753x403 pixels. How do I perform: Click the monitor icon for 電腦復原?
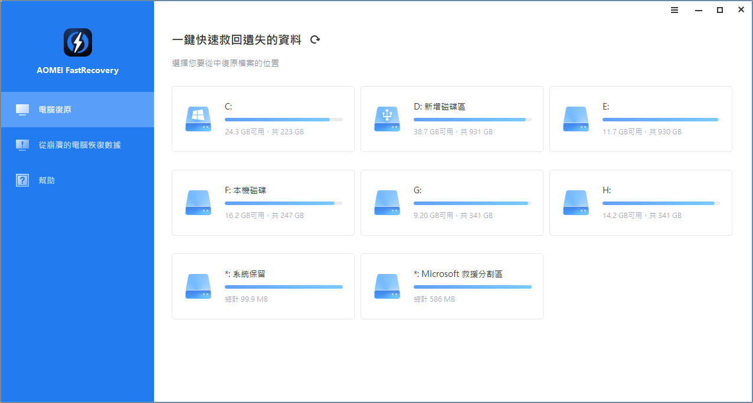22,110
